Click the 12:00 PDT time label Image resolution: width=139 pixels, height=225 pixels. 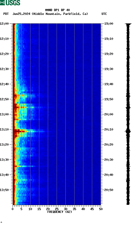(x=4, y=24)
